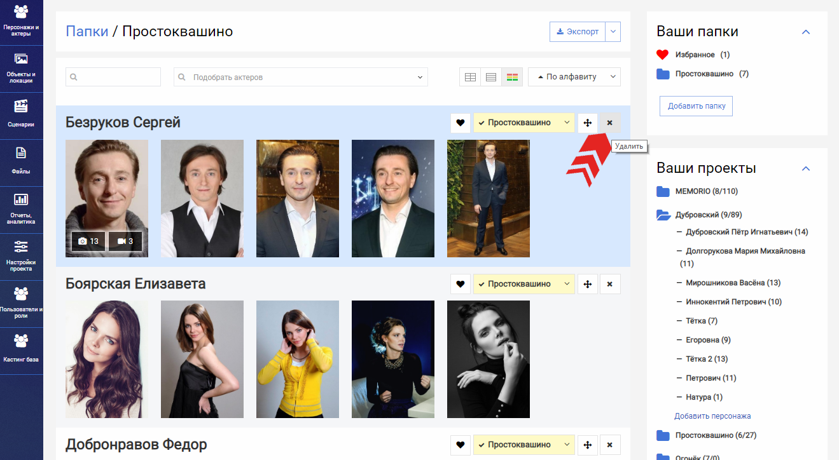Image resolution: width=839 pixels, height=460 pixels.
Task: Export the Простоквашино folder
Action: (578, 32)
